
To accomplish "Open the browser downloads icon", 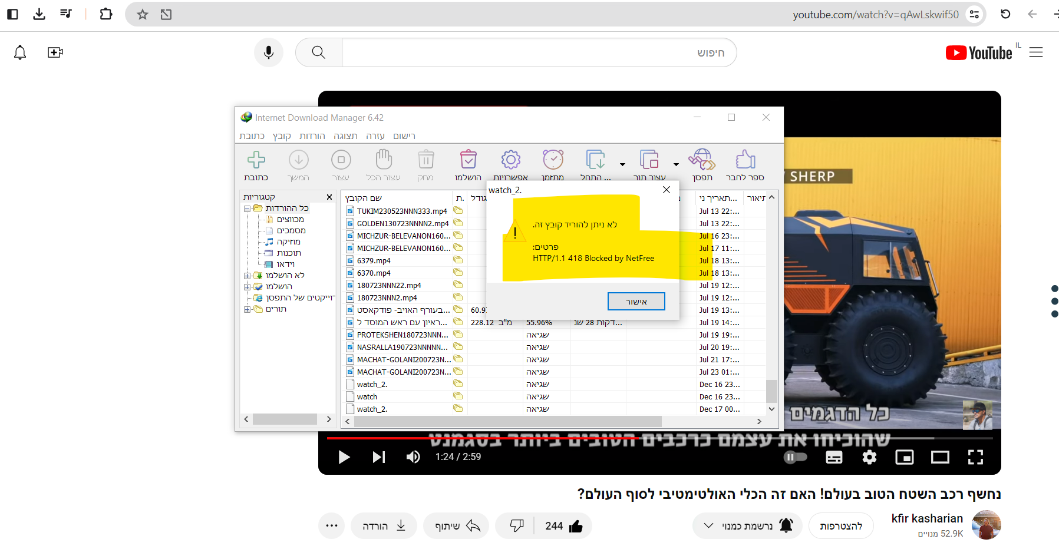I will [x=39, y=14].
